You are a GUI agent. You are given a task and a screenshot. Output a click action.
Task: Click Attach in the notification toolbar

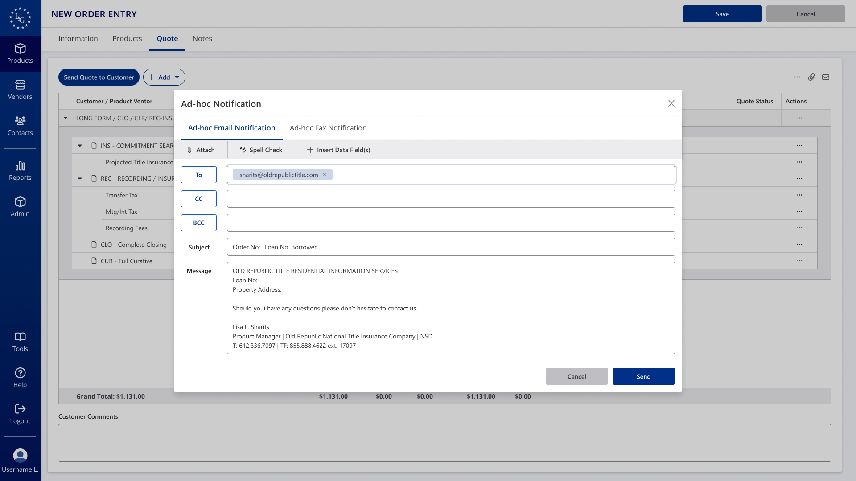201,150
